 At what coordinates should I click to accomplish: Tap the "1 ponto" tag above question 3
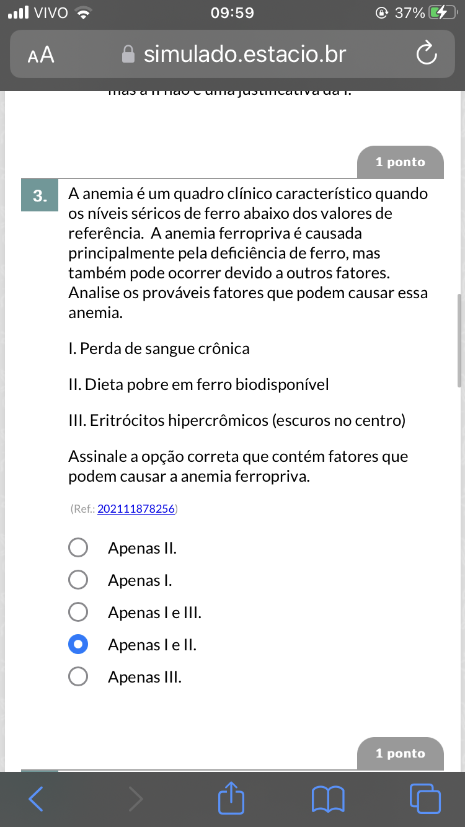(x=401, y=162)
